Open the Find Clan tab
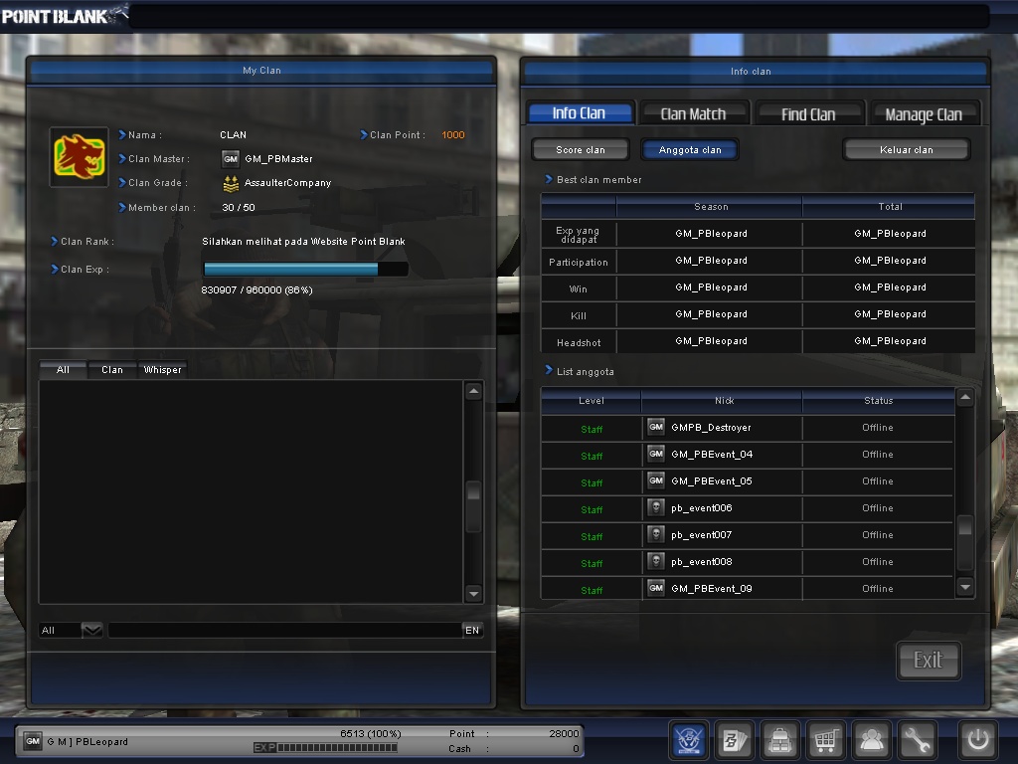 808,114
